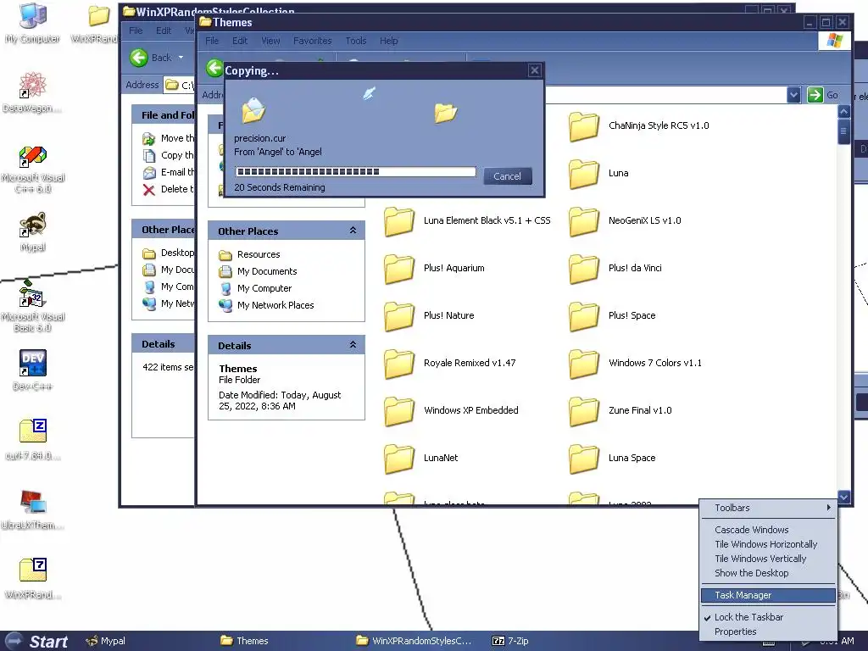Open the Edit menu in Themes window

point(240,41)
